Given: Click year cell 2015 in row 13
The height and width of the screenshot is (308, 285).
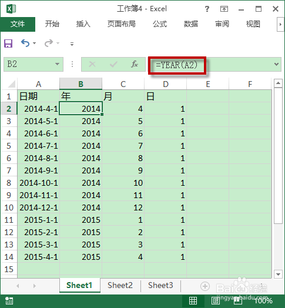Looking at the screenshot, I should 81,245.
